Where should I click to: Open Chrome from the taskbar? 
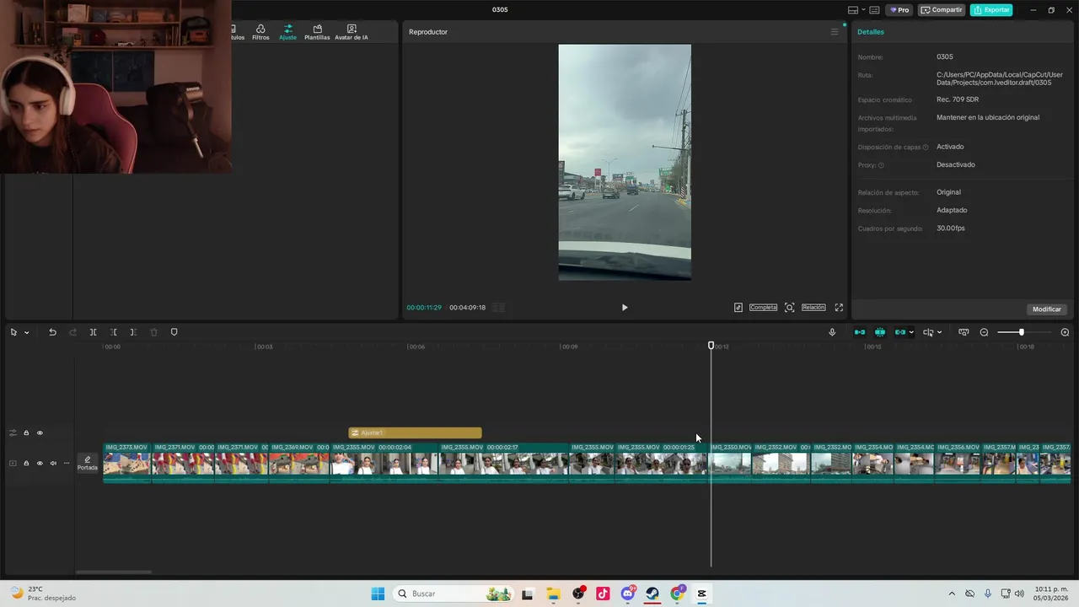point(677,594)
